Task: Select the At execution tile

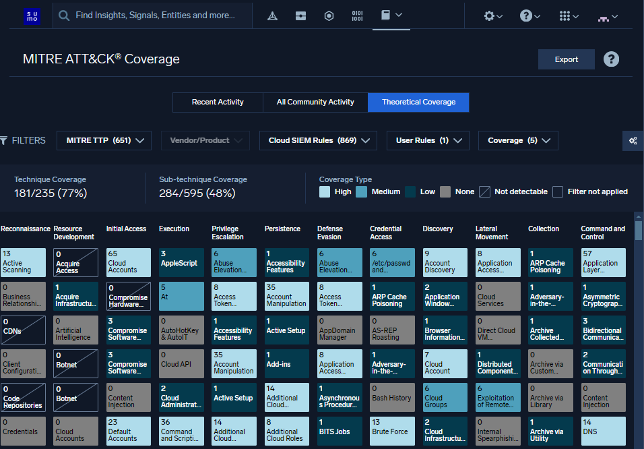Action: point(181,296)
